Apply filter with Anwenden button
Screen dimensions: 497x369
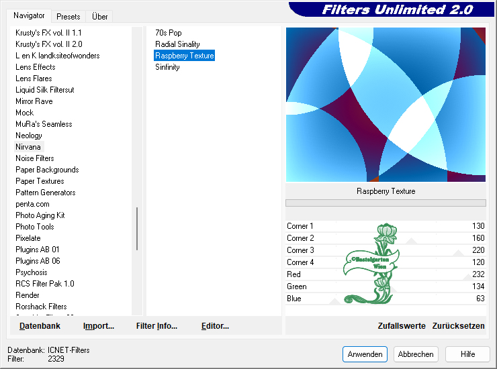[x=365, y=354]
